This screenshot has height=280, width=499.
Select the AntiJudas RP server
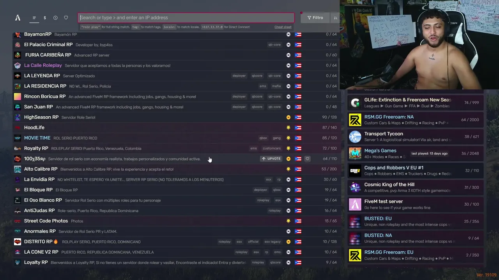[176, 210]
